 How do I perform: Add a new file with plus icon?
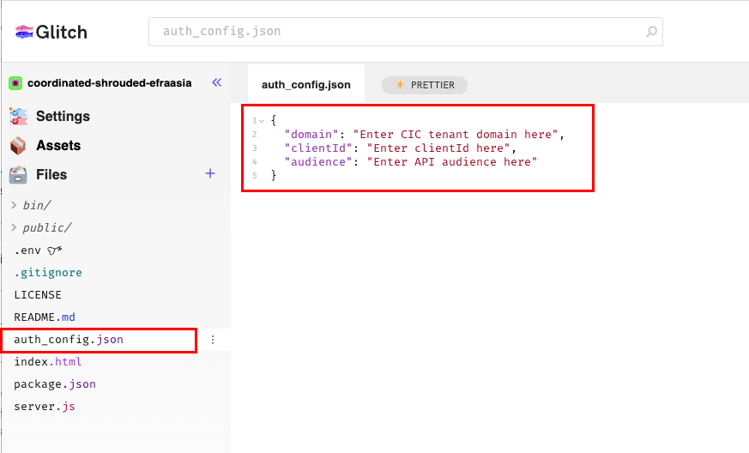(210, 174)
